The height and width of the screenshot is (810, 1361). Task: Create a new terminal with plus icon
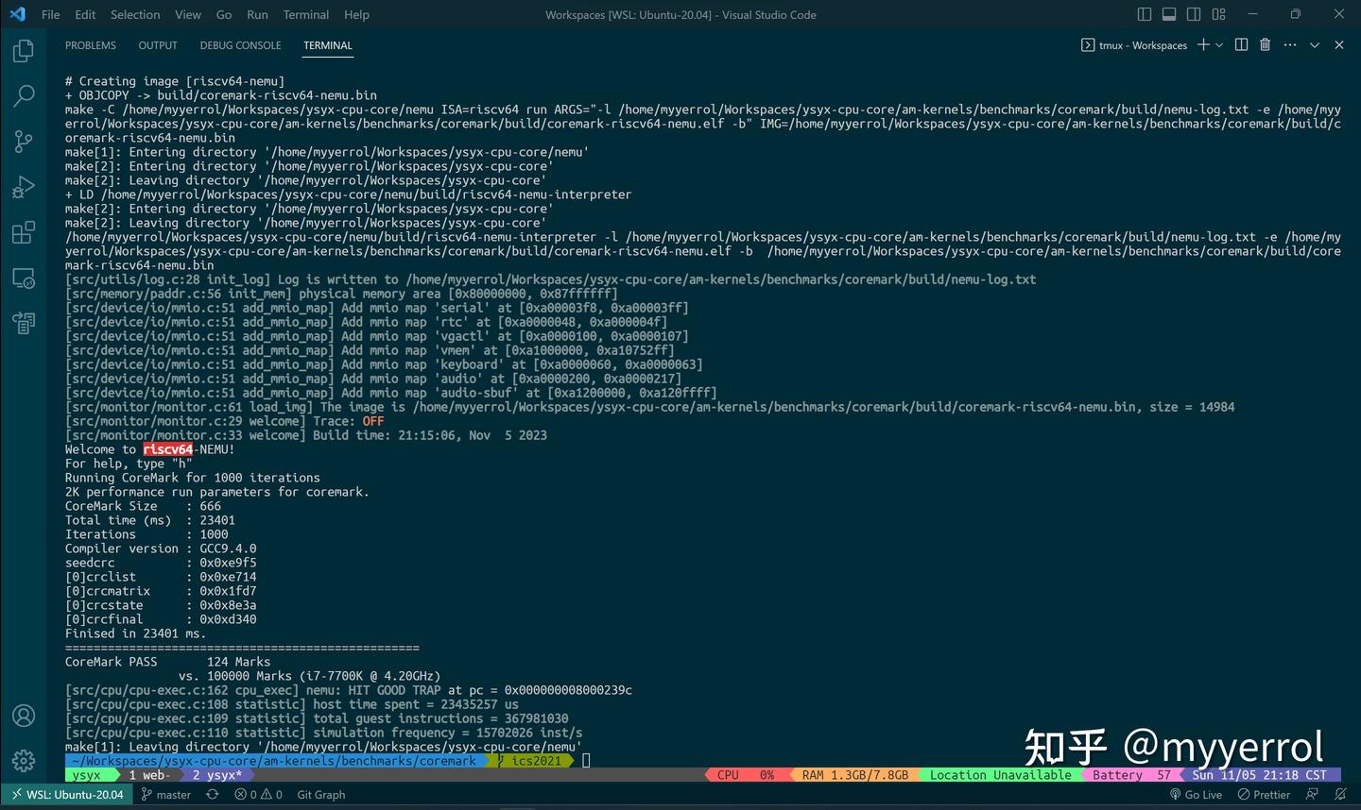(1203, 45)
